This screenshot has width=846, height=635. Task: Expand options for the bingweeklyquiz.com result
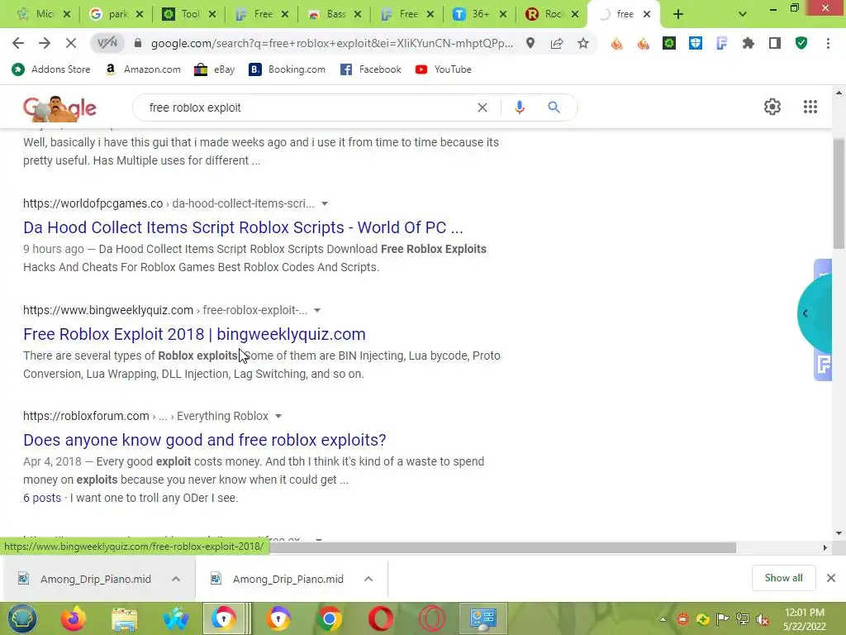pos(317,311)
